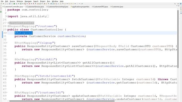
Task: Click the New file toolbar icon
Action: tap(1, 4)
